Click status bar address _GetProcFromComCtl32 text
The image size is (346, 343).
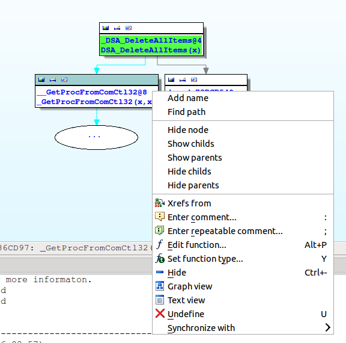(x=97, y=248)
